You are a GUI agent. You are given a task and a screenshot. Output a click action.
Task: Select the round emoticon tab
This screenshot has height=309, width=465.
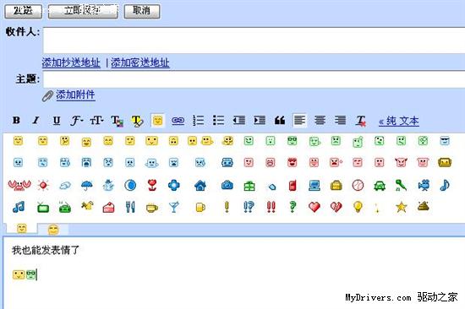click(x=53, y=230)
